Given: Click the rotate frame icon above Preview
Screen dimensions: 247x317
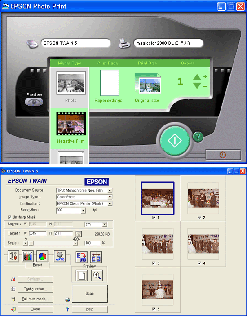Looking at the screenshot, I should (82, 257).
